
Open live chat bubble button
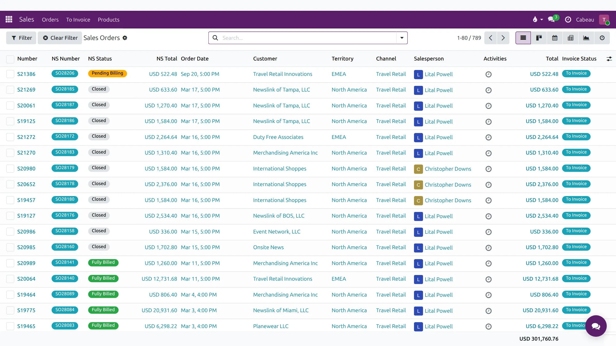tap(596, 326)
